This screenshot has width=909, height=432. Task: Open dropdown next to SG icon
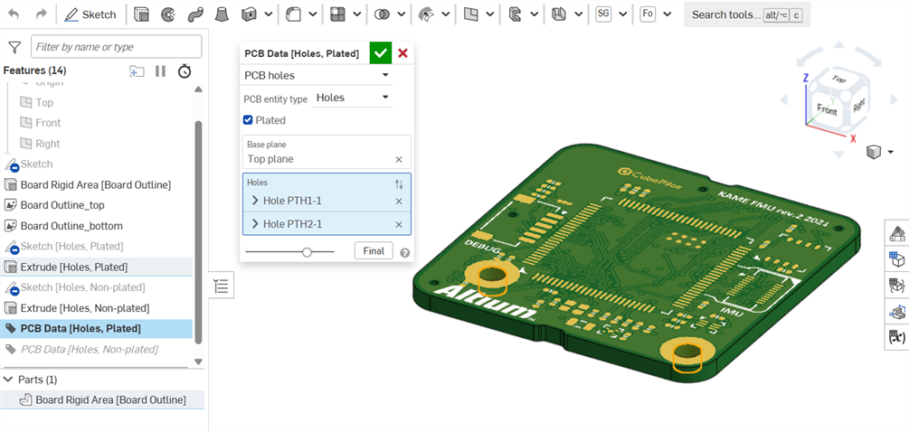[622, 14]
